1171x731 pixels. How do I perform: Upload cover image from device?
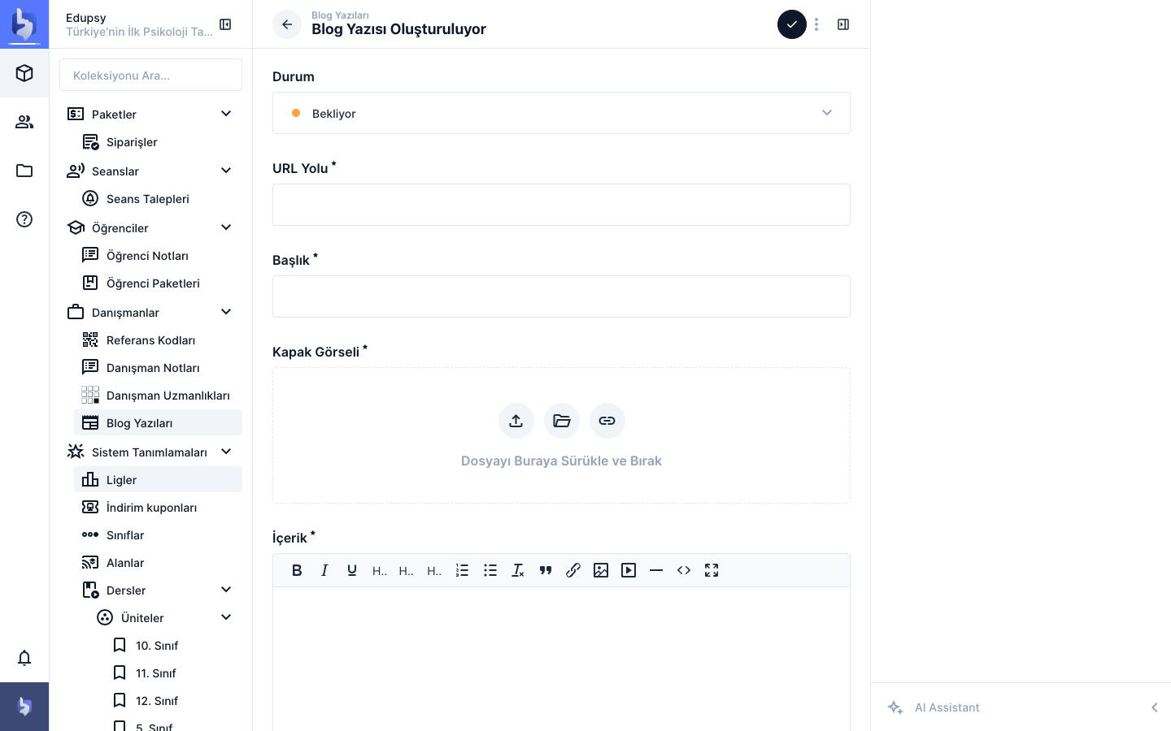tap(516, 421)
